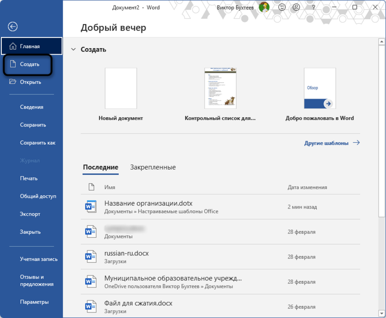Click the smiley feedback icon in title bar
Viewport: 386px width, 318px height.
pyautogui.click(x=281, y=7)
